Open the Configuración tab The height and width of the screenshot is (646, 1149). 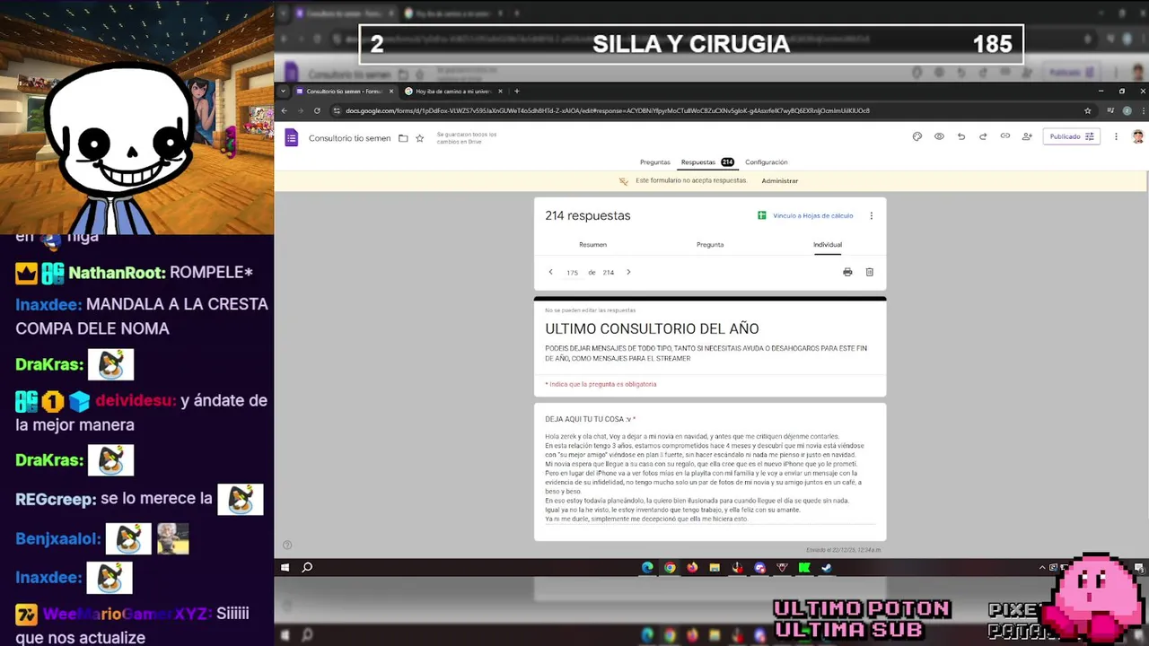click(x=766, y=162)
